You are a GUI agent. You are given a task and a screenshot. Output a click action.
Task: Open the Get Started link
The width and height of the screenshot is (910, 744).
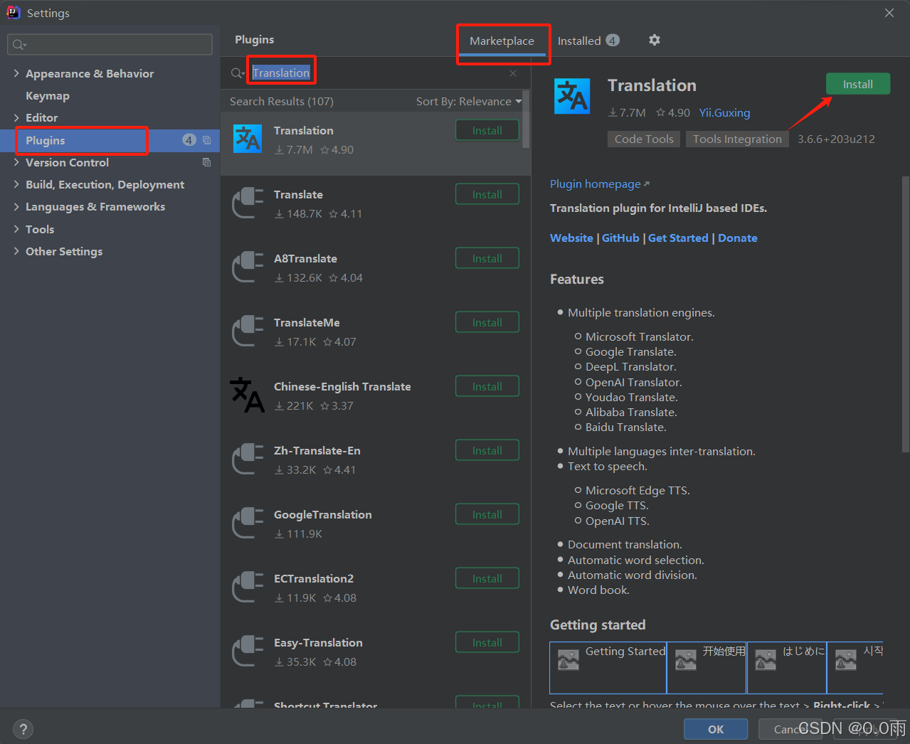[678, 238]
